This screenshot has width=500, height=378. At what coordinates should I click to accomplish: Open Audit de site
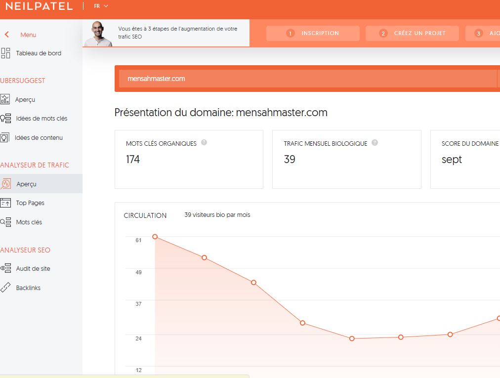coord(33,269)
